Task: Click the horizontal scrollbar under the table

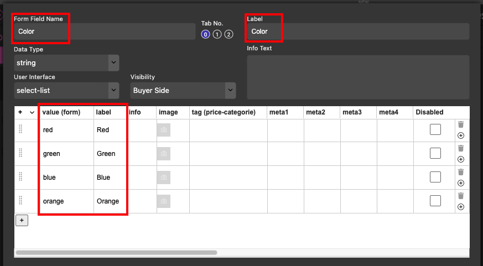Action: [116, 253]
